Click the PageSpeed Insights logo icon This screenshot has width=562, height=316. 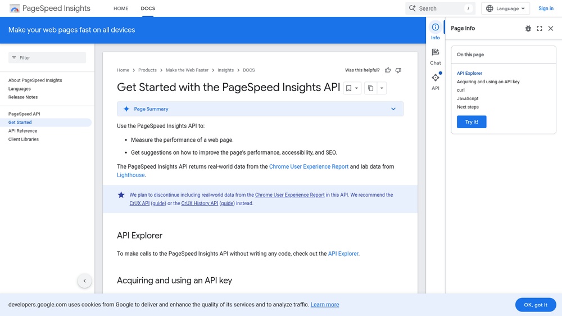pos(15,8)
